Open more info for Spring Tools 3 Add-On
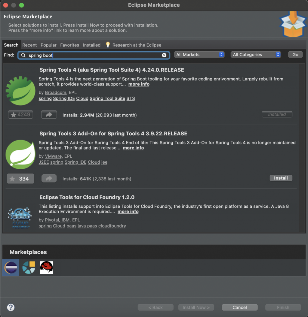Image resolution: width=308 pixels, height=317 pixels. point(133,148)
